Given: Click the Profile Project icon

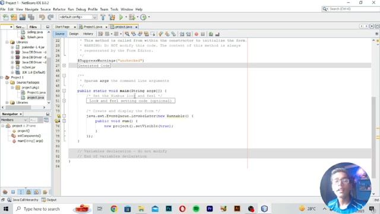Looking at the screenshot, I should point(144,17).
